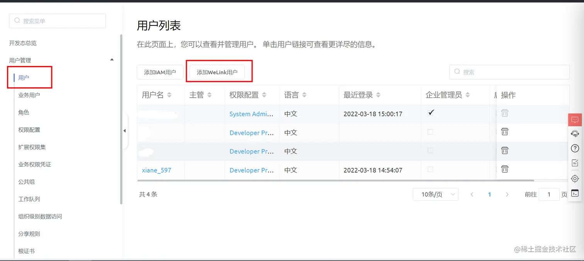Screen dimensions: 584x261
Task: Click the 操作 column header
Action: pos(508,95)
